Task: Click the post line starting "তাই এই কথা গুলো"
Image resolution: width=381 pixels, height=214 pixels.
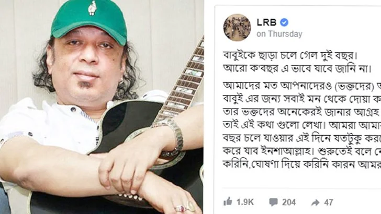Action: coord(302,125)
